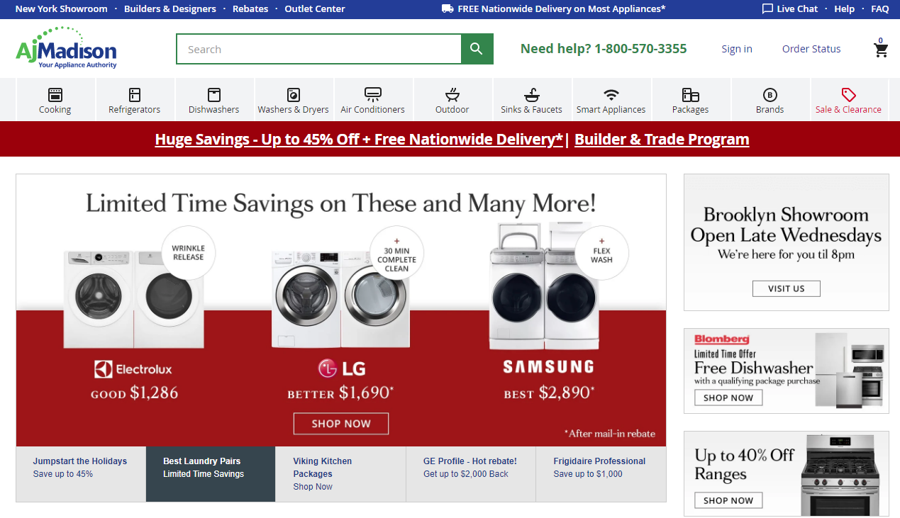
Task: Click the Electrolux washer dryer image
Action: (x=133, y=298)
